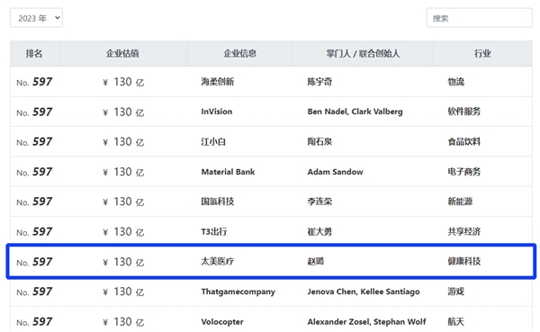
Task: Click the 掌门人 / 联合创始人 column header
Action: tap(363, 53)
